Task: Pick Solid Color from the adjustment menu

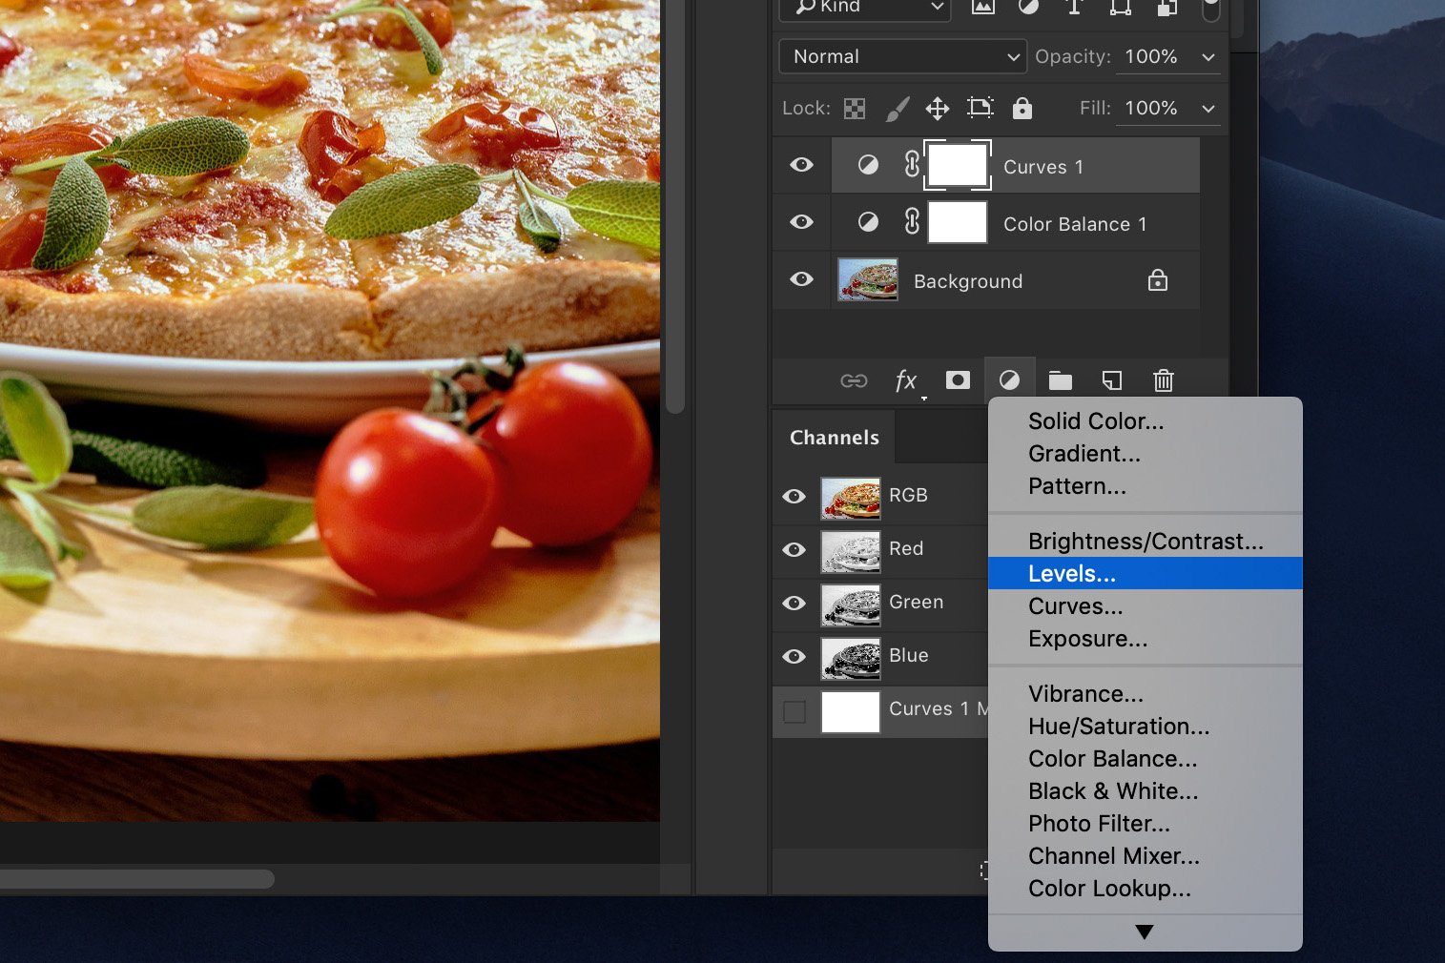Action: [1095, 420]
